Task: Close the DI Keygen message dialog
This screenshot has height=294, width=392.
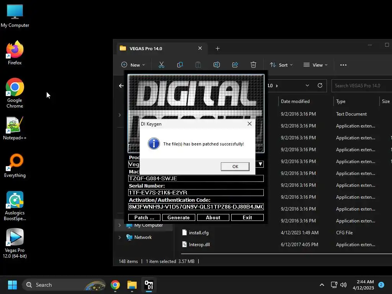Action: coord(249,124)
